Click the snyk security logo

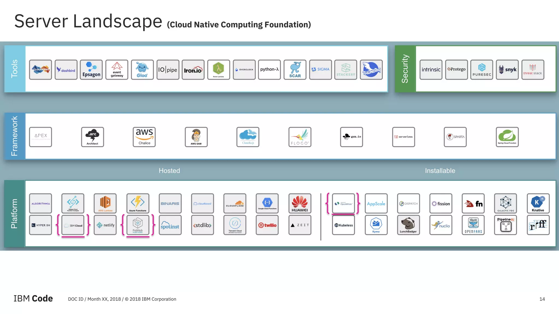(x=507, y=70)
